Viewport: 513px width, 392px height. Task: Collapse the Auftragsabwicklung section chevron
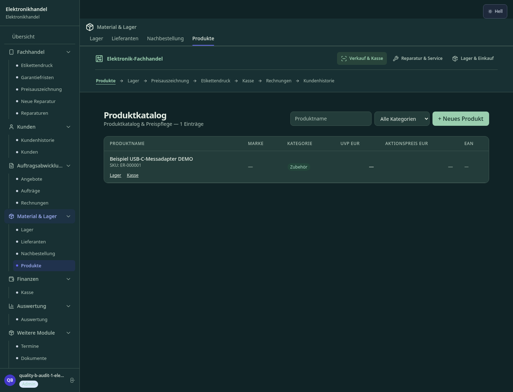click(x=68, y=166)
